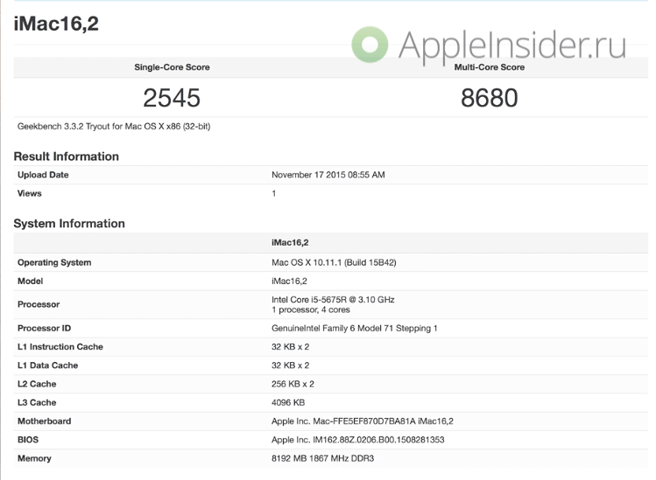656x480 pixels.
Task: Click the L2 Cache label
Action: [x=37, y=384]
